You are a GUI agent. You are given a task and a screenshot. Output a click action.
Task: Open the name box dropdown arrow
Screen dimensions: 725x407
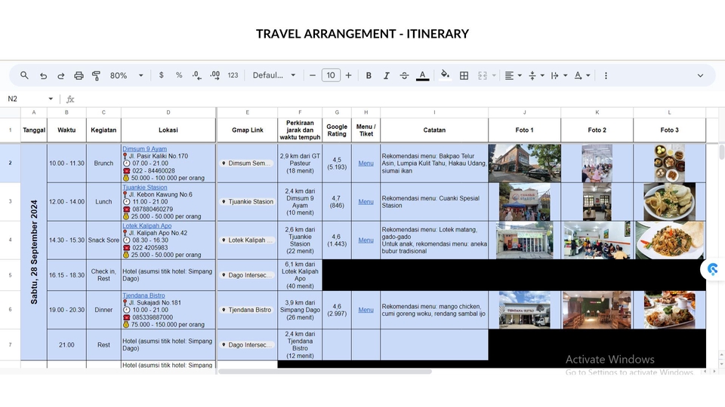pyautogui.click(x=51, y=99)
